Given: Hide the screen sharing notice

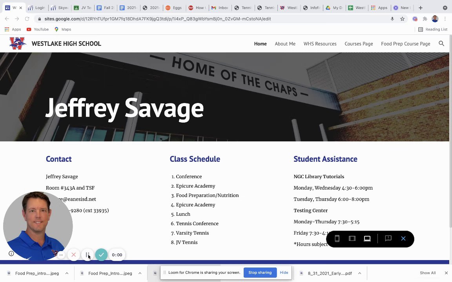Looking at the screenshot, I should [284, 273].
